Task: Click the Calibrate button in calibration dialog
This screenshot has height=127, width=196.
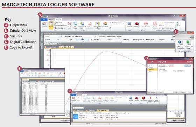Action: 187,66
